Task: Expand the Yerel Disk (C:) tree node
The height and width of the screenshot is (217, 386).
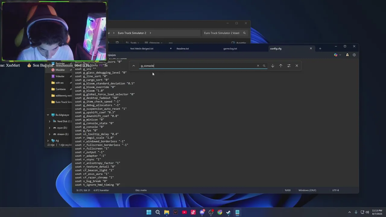Action: 50,121
